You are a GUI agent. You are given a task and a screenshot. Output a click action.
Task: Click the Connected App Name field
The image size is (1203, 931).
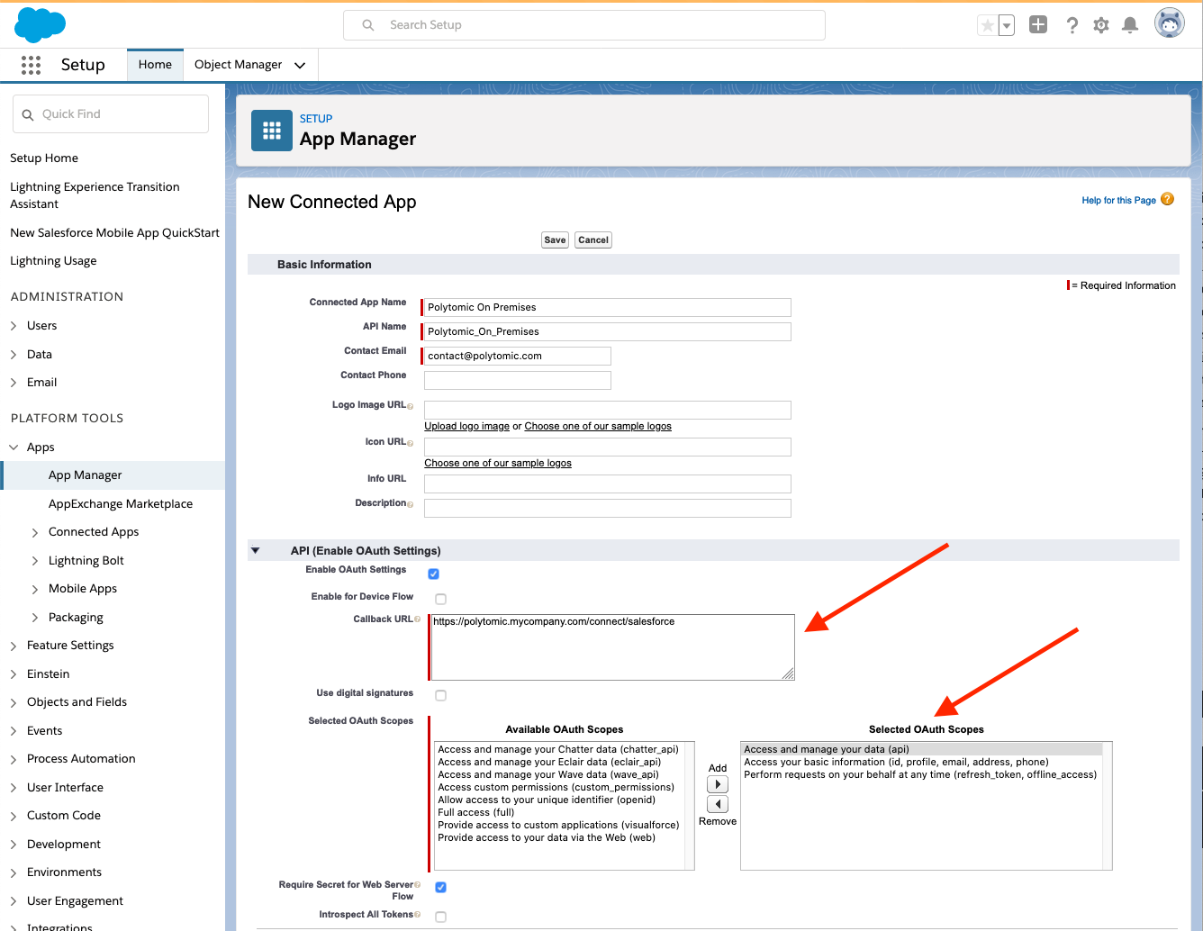click(608, 307)
